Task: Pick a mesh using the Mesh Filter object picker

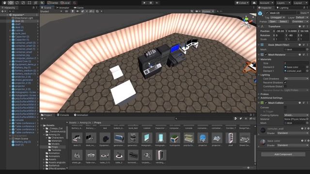Action: pyautogui.click(x=307, y=49)
